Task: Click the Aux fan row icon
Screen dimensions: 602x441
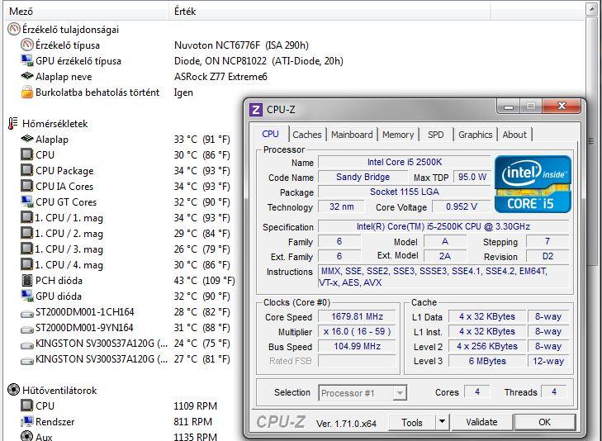Action: (27, 436)
